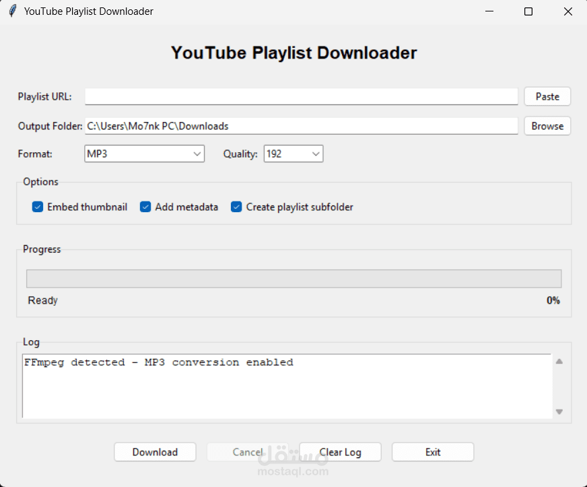Click the FFmpeg detected log message
The image size is (587, 487).
click(x=158, y=362)
